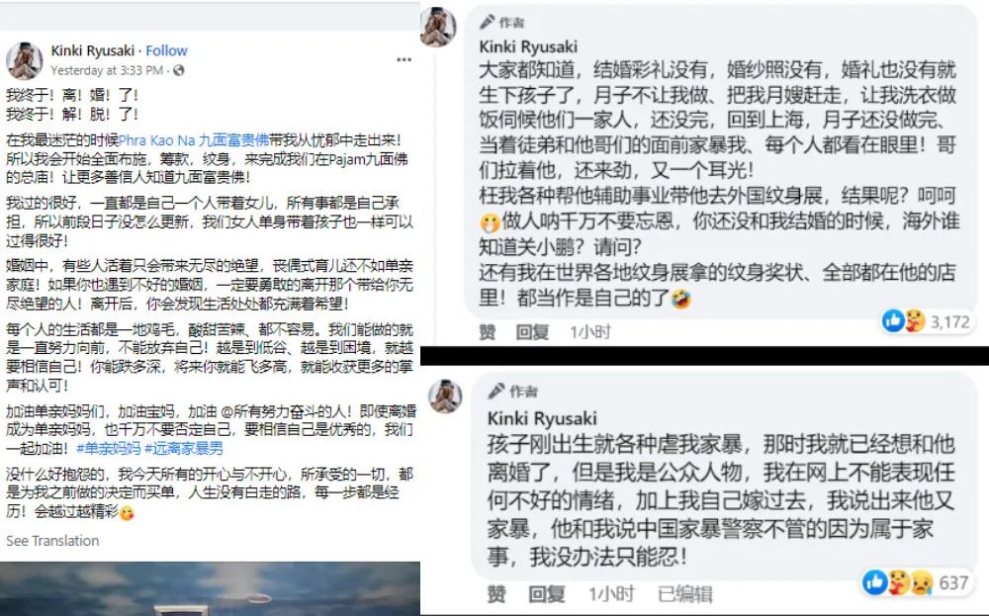Like the top comment with 赞
The image size is (989, 616).
pos(487,331)
